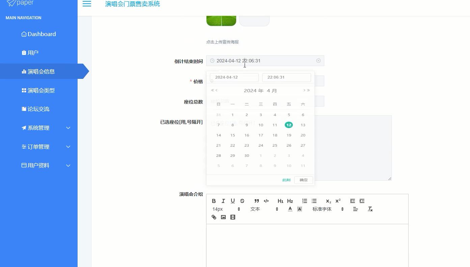Open the 文本 heading style dropdown
Screen dimensions: 470x267
264,209
